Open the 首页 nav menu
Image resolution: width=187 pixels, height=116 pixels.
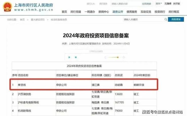click(x=64, y=12)
